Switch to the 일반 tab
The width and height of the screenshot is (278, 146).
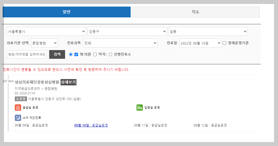66,12
